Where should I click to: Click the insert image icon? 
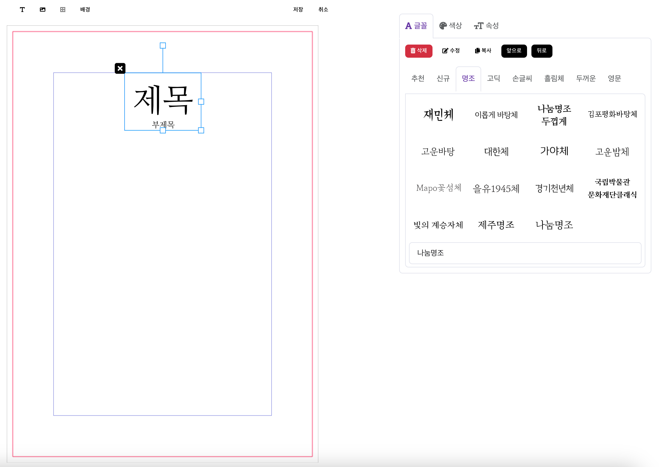[43, 10]
